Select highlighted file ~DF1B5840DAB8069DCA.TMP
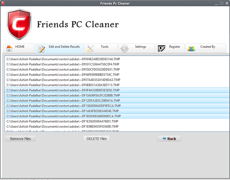Viewport: 230px width, 180px height. [117, 116]
